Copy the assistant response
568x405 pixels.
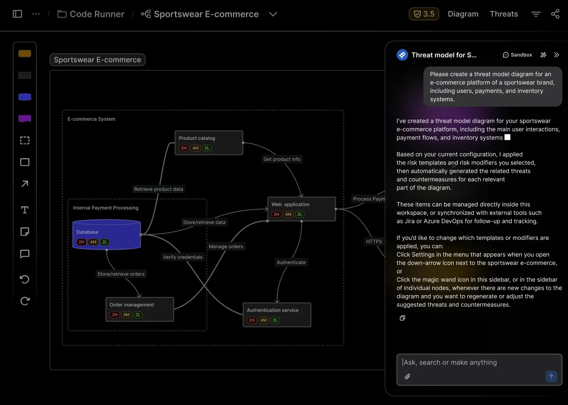tap(403, 318)
